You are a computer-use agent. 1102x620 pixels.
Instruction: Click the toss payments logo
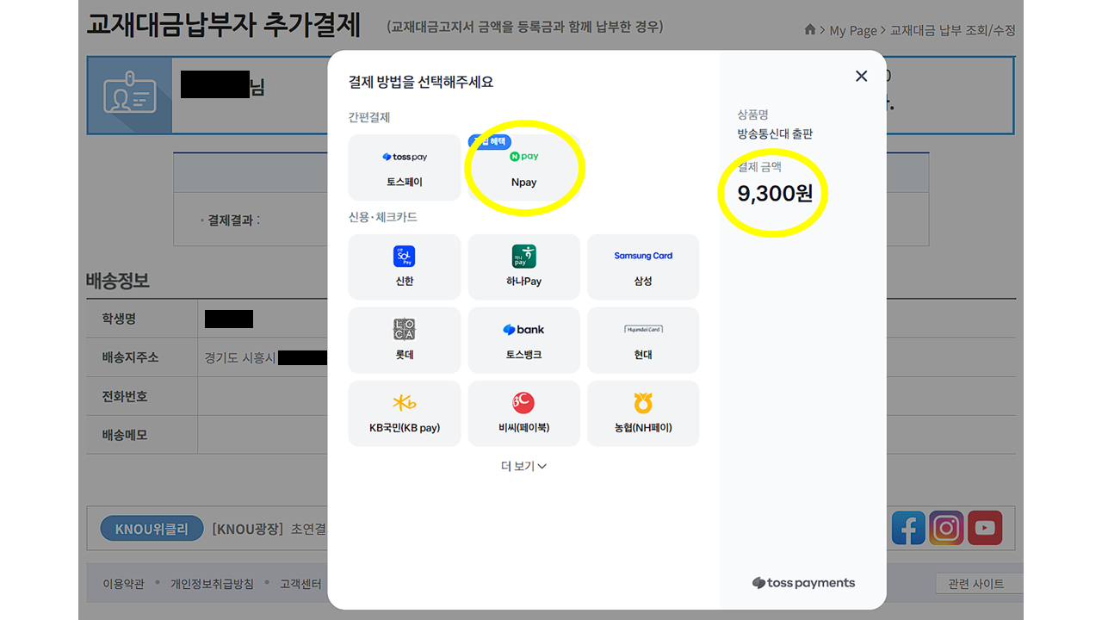(803, 583)
